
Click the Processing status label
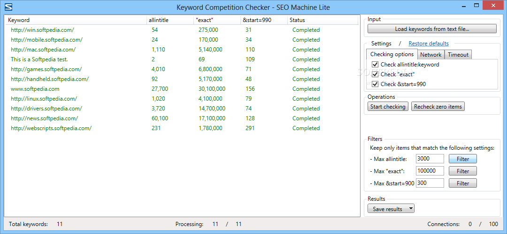tap(190, 224)
